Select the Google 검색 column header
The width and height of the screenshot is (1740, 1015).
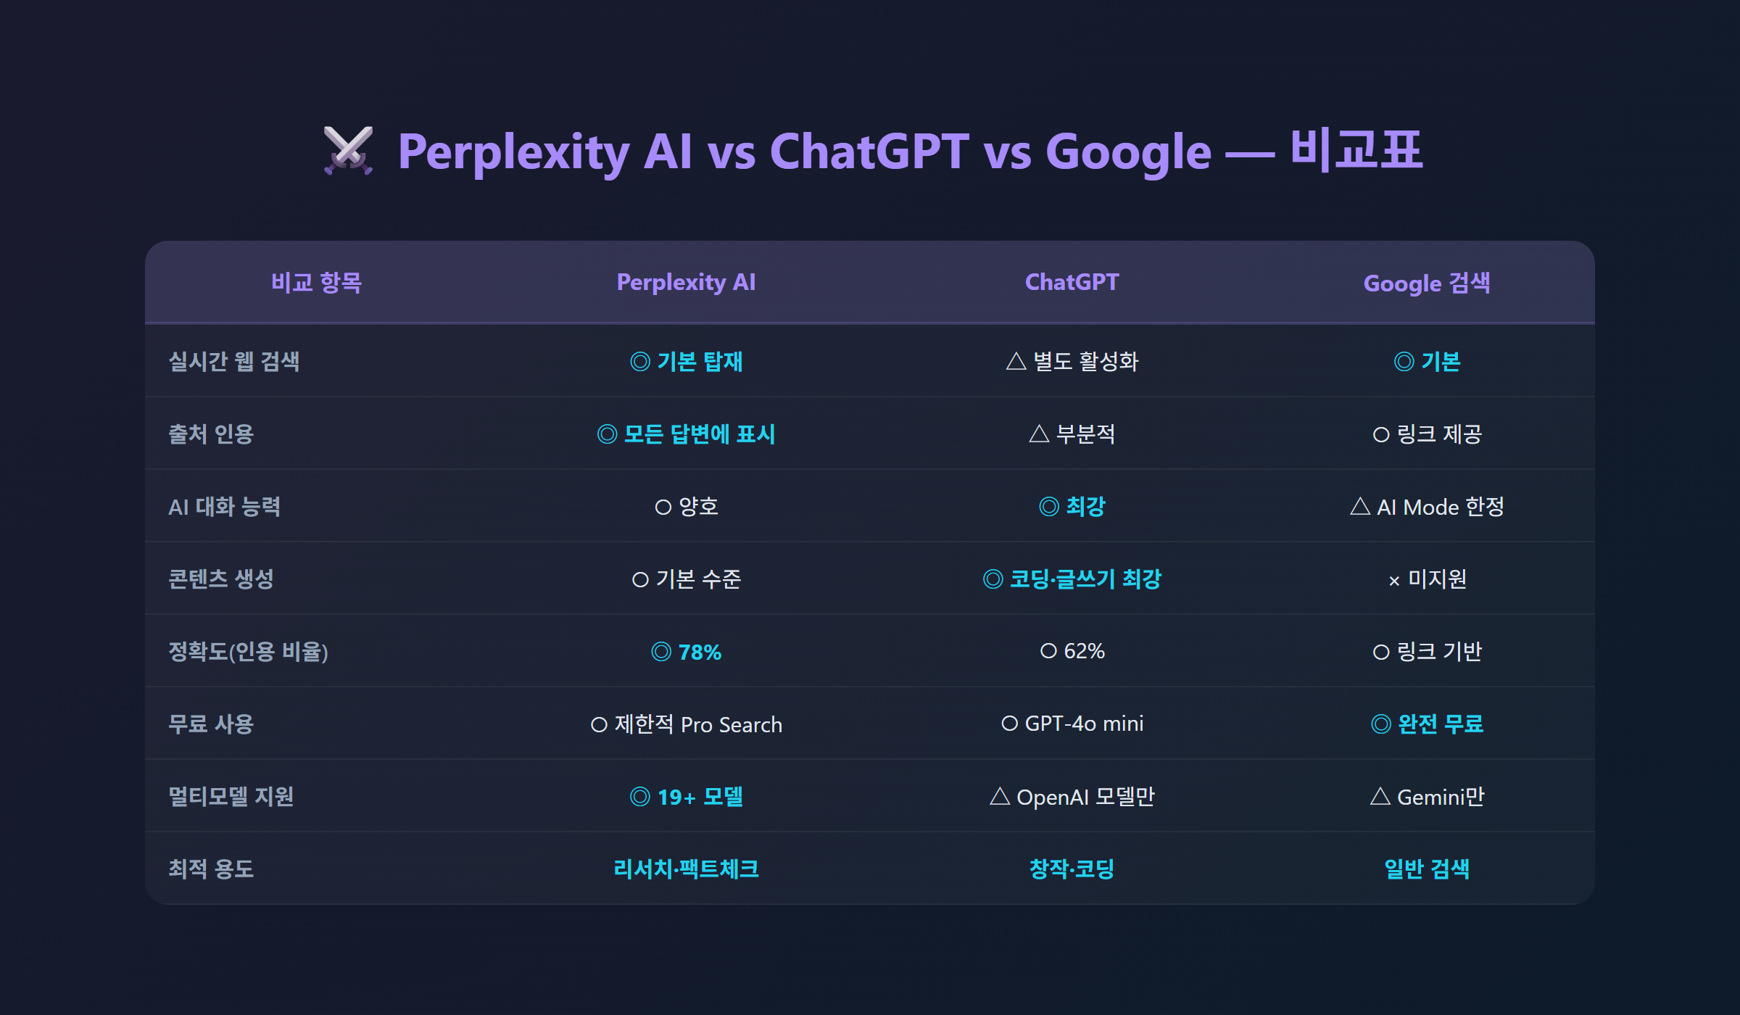point(1427,282)
